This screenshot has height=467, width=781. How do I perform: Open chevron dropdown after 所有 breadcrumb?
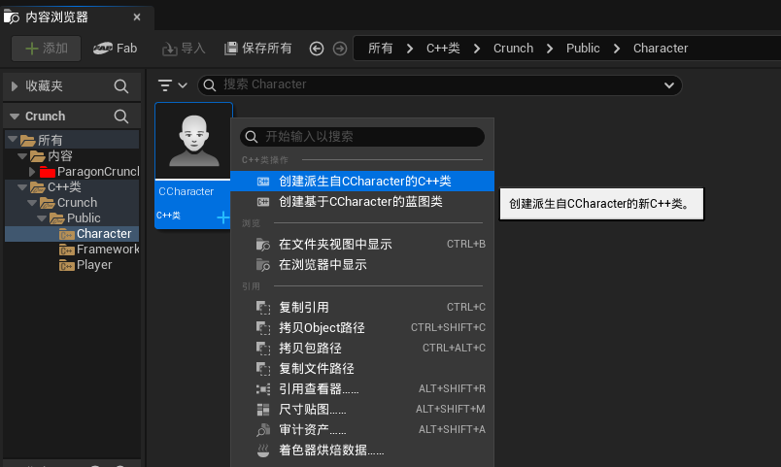tap(409, 49)
